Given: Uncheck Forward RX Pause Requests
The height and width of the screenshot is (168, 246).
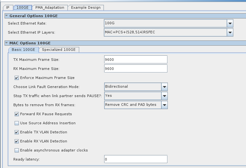Looking at the screenshot, I should 17,114.
